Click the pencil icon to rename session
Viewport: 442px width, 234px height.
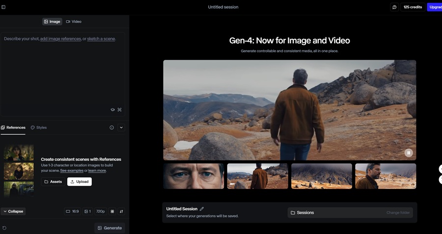(x=202, y=209)
